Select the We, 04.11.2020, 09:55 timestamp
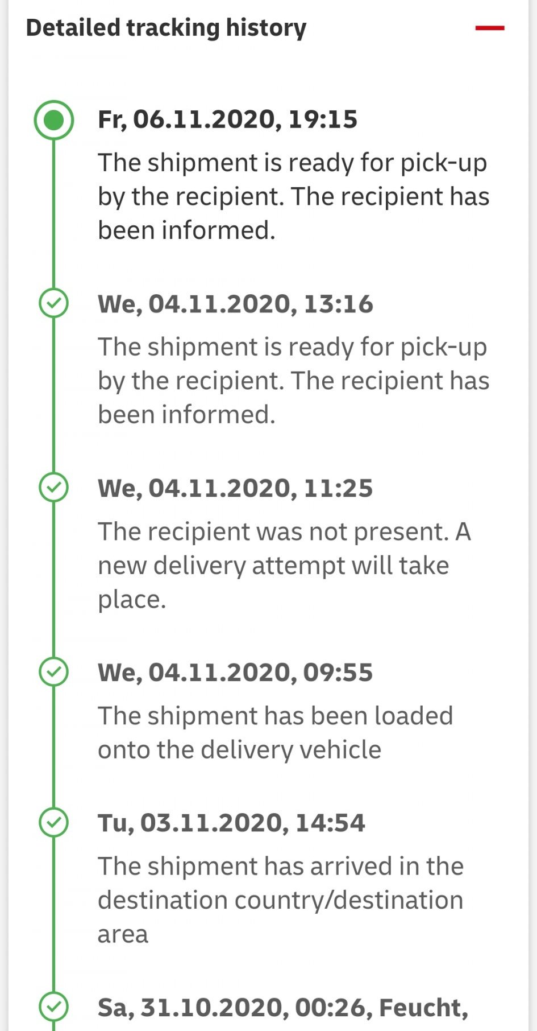 (235, 673)
